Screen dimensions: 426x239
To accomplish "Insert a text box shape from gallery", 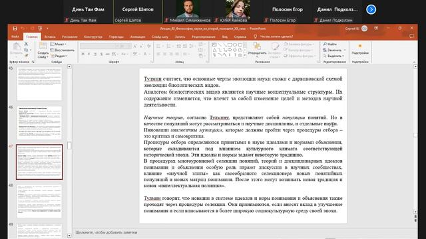I will coord(214,44).
